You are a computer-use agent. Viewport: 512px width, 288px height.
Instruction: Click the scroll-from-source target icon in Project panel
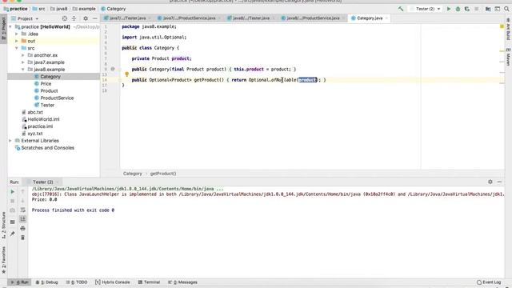[65, 18]
